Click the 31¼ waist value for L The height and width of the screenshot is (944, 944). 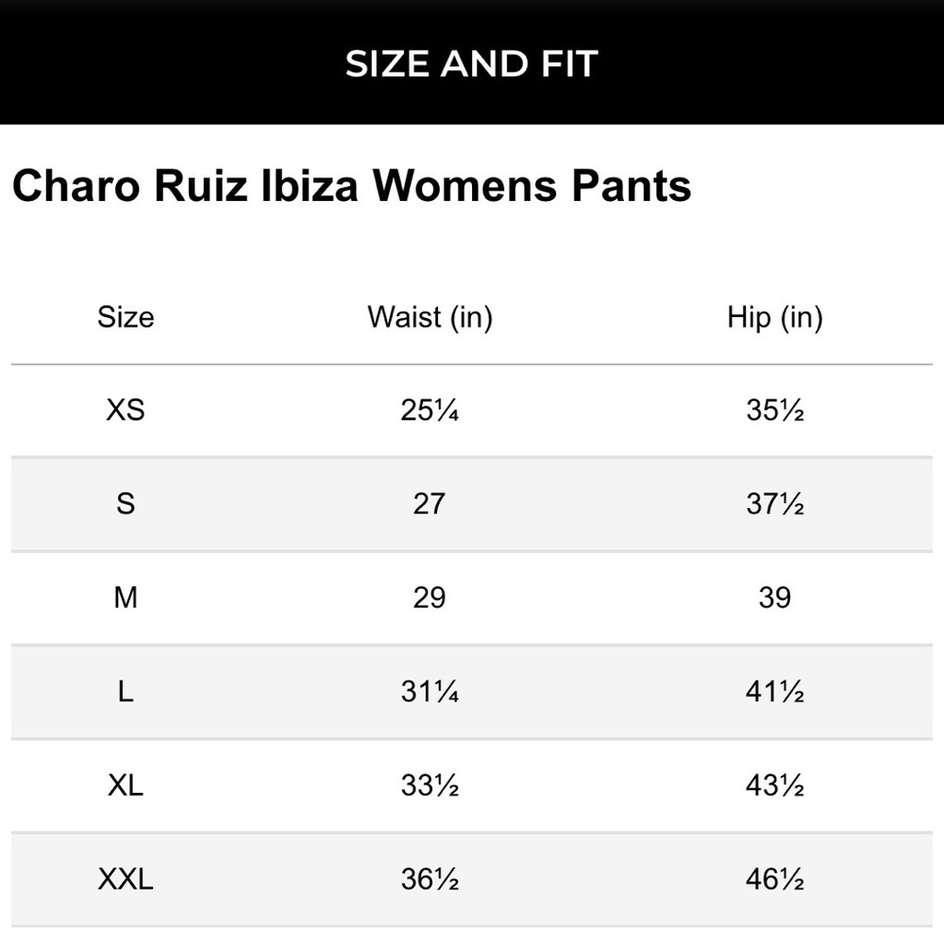pyautogui.click(x=430, y=692)
